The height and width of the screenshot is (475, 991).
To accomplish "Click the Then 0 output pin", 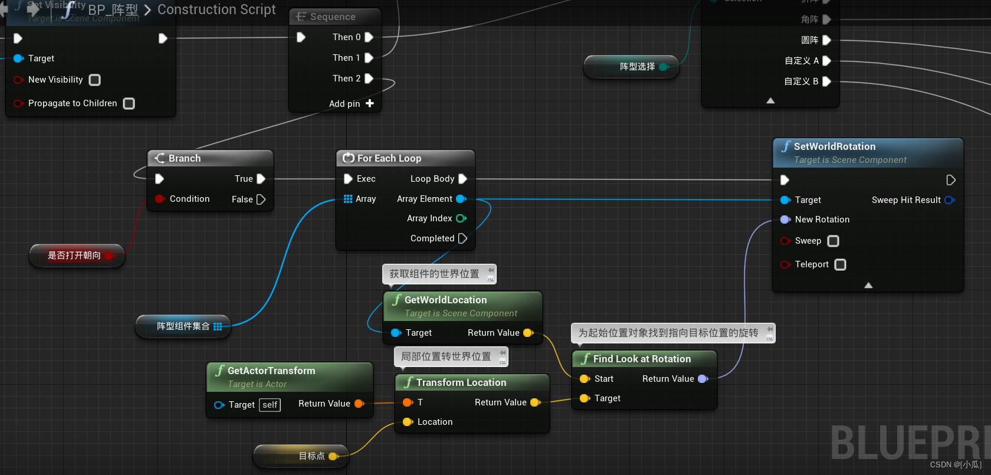I will coord(369,37).
